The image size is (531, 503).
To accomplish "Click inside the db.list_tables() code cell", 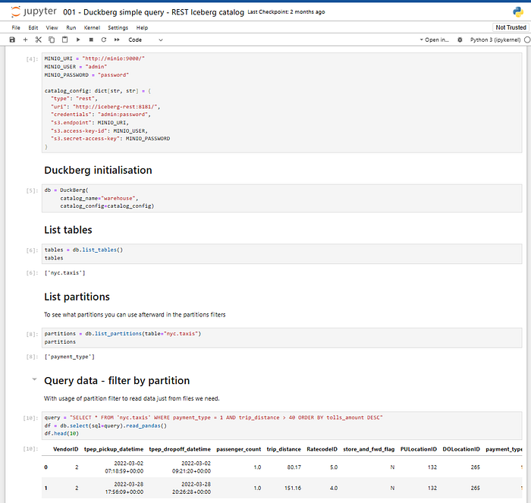I will point(281,253).
